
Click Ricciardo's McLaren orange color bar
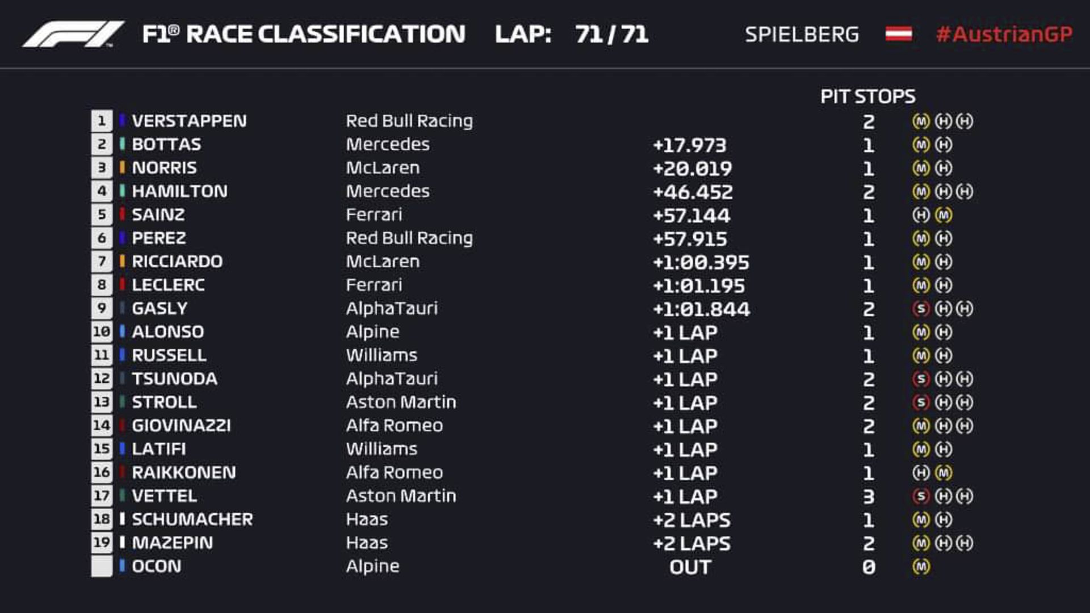point(122,261)
